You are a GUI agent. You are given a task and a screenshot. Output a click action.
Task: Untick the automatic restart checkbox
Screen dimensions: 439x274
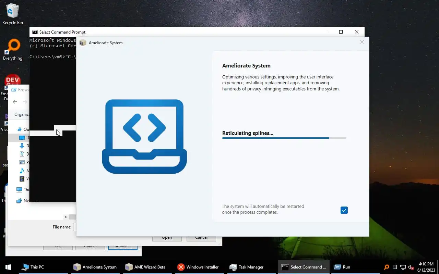[x=344, y=210]
